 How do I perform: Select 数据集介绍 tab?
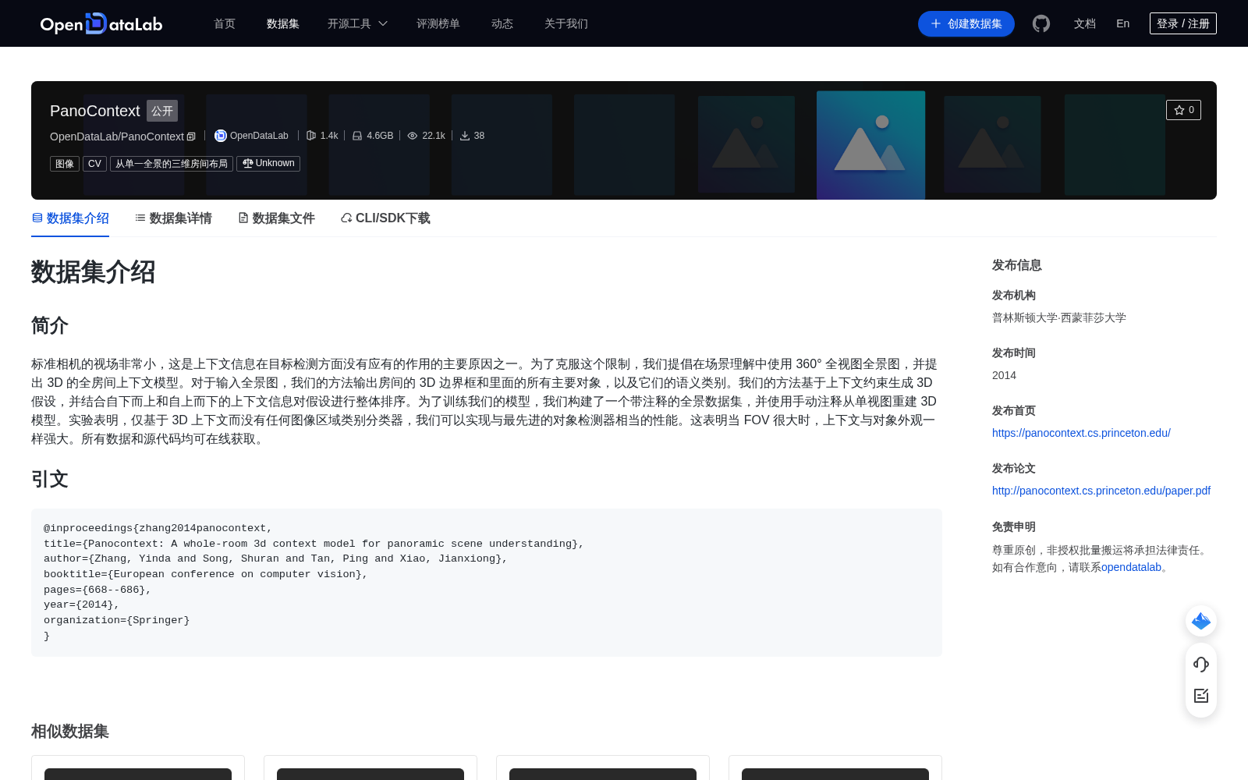click(70, 218)
